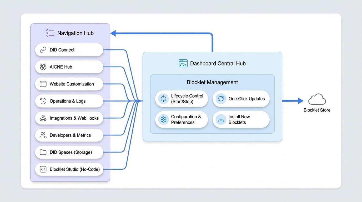The width and height of the screenshot is (362, 202).
Task: Click the Install New Blocklets download icon
Action: [x=221, y=120]
